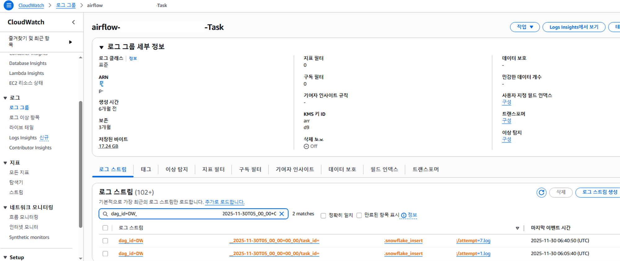Viewport: 620px width, 261px height.
Task: Click the deletion protection Off status icon
Action: 306,146
